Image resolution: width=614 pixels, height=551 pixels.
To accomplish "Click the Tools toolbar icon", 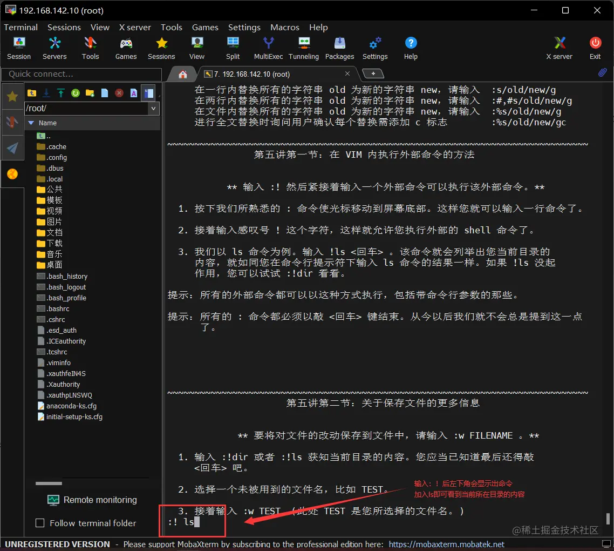I will tap(90, 48).
